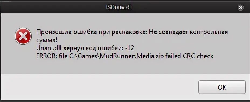Image resolution: width=250 pixels, height=102 pixels.
Task: Close the ISDone.dll dialog with X
Action: pos(241,7)
